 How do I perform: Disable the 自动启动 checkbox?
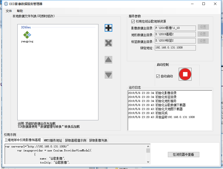(158, 76)
